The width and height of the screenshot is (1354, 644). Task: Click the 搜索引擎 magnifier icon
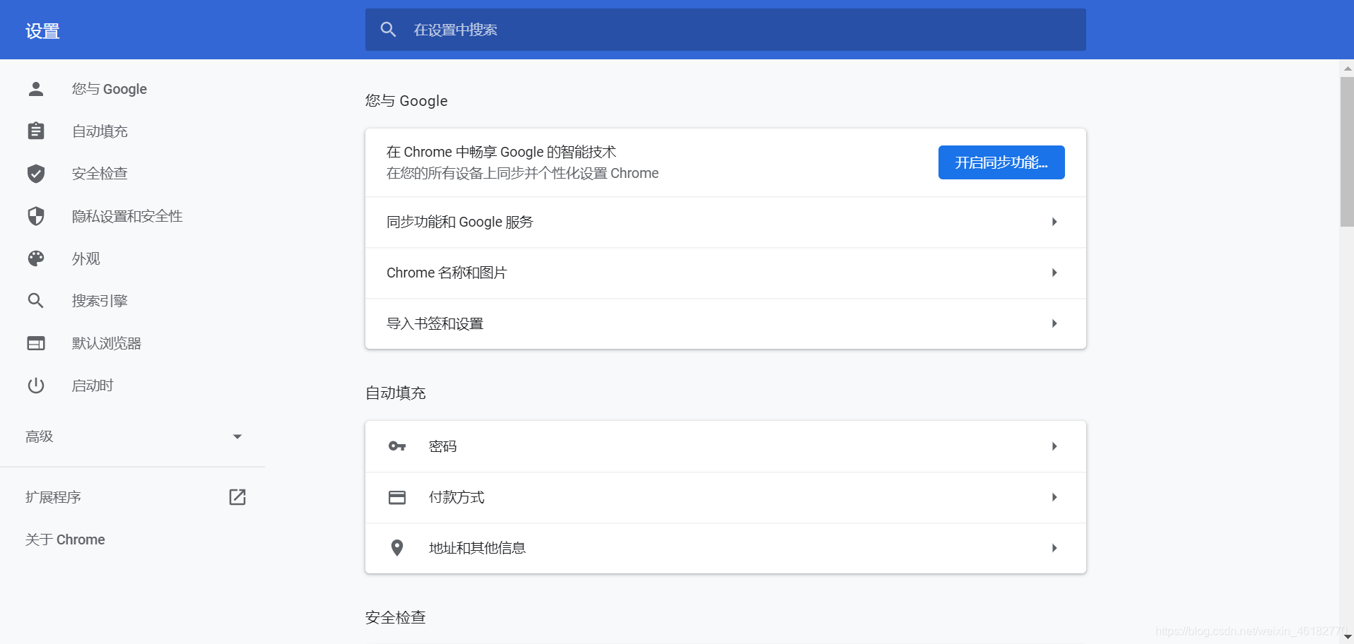[35, 300]
